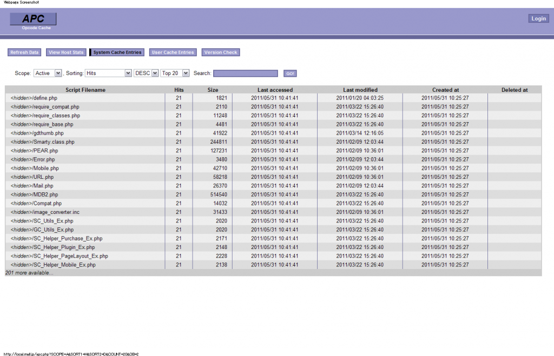
Task: Click Refresh Data
Action: [x=24, y=52]
